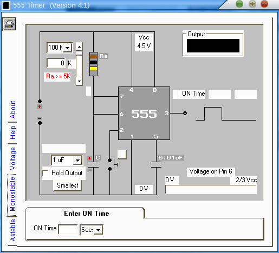This screenshot has width=279, height=253.
Task: Click the 0.01uF capacitor symbol
Action: 156,165
